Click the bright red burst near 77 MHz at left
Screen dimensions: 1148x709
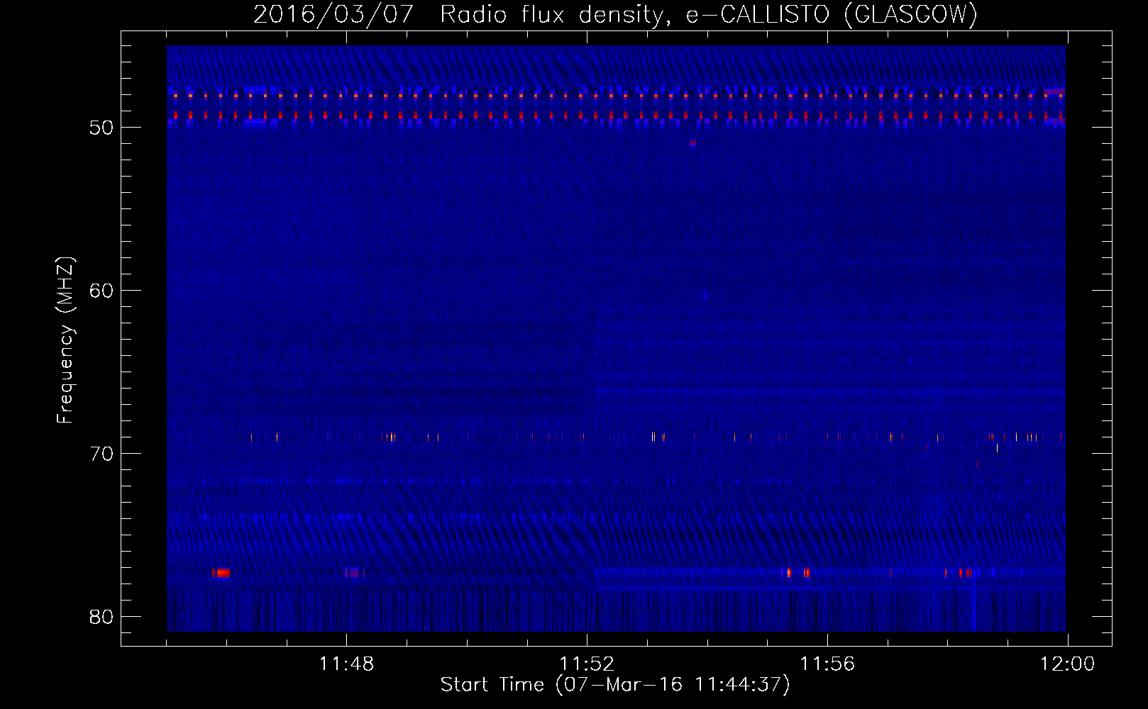tap(221, 572)
